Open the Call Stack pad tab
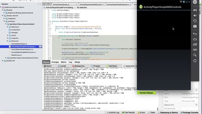 click(111, 66)
